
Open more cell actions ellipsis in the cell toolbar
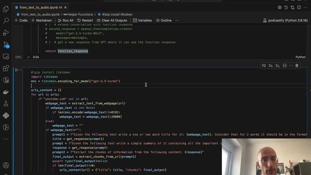291,66
